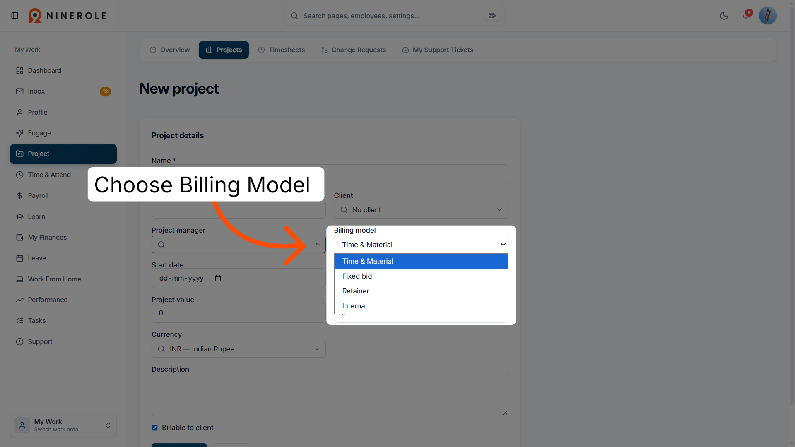This screenshot has height=447, width=795.
Task: Open Time & Attend section
Action: 49,175
